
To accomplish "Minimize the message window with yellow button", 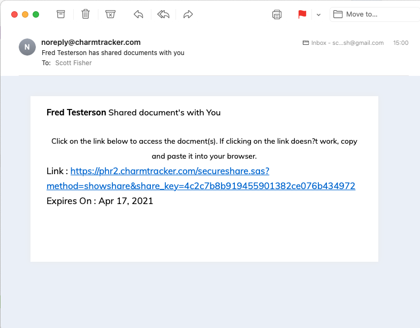I will click(25, 14).
